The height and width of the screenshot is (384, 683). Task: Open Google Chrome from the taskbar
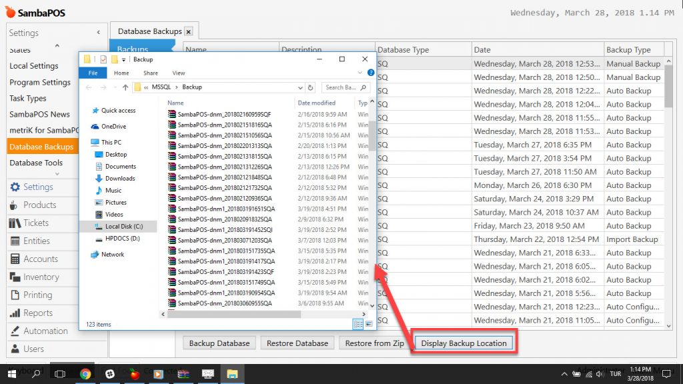85,373
